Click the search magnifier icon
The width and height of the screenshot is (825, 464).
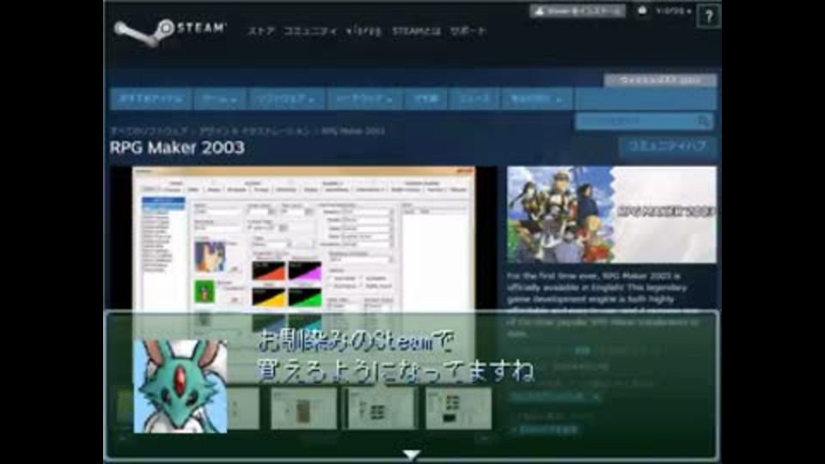coord(704,121)
